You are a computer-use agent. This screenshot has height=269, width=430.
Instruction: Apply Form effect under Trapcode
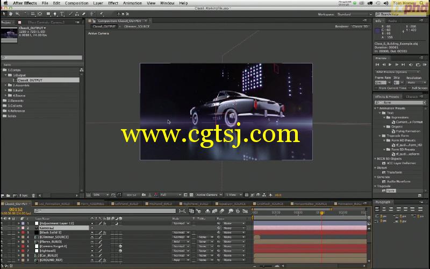click(391, 191)
